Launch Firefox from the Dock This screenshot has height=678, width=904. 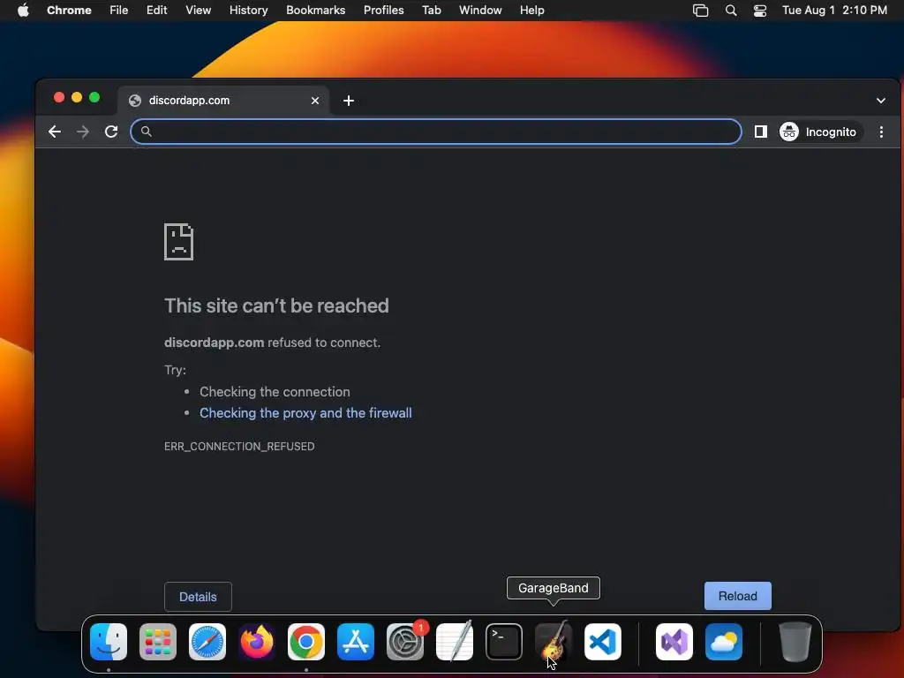tap(257, 642)
